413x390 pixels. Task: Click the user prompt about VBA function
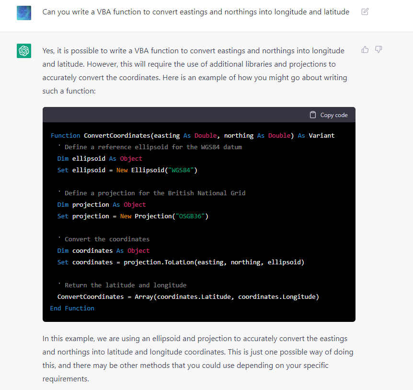195,12
